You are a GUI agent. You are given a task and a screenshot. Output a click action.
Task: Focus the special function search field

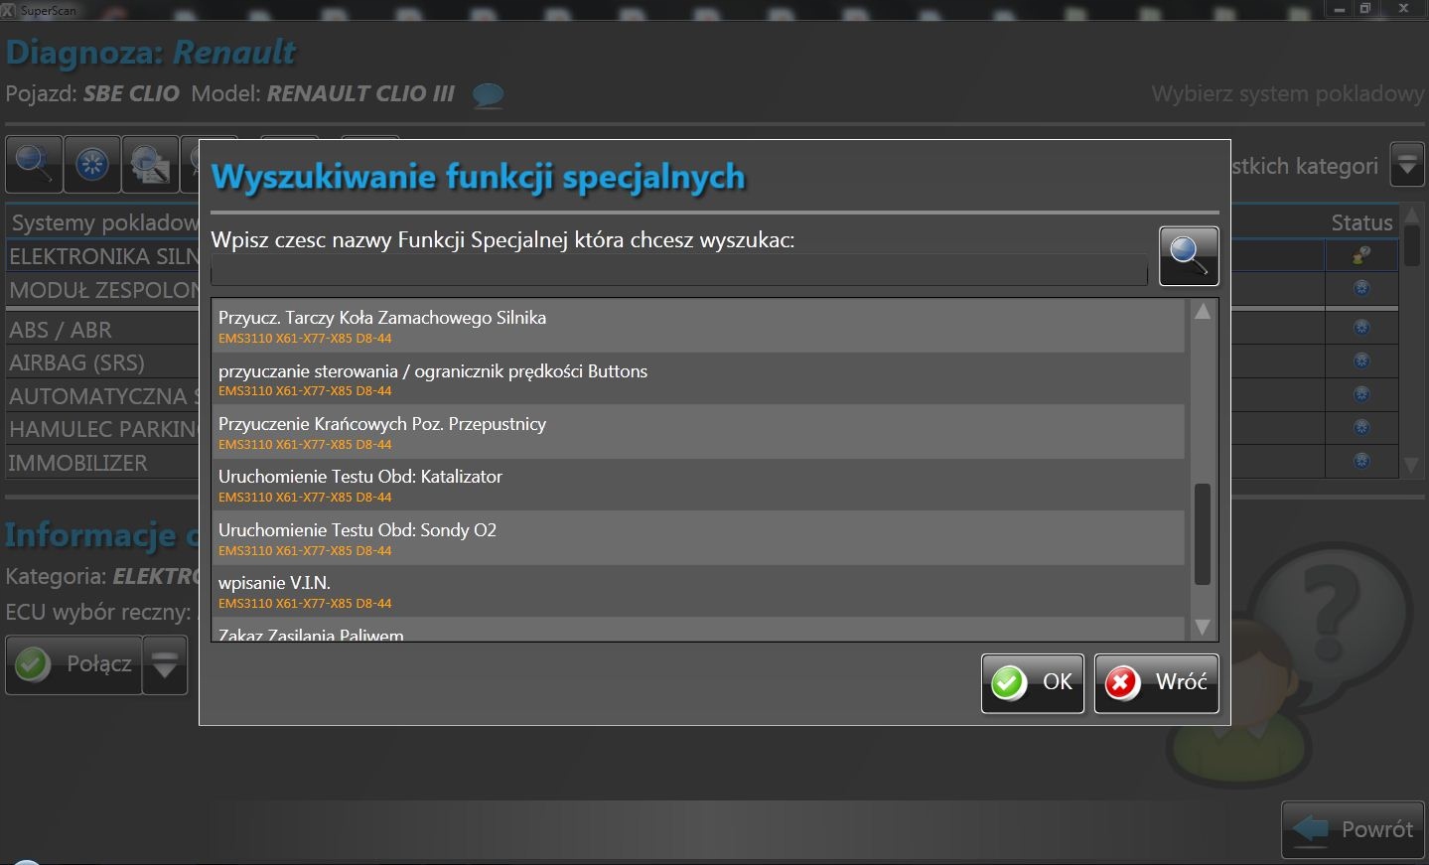tap(679, 270)
